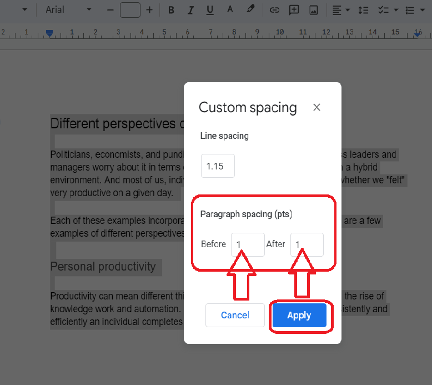Toggle bold formatting
The image size is (432, 385).
(x=171, y=10)
